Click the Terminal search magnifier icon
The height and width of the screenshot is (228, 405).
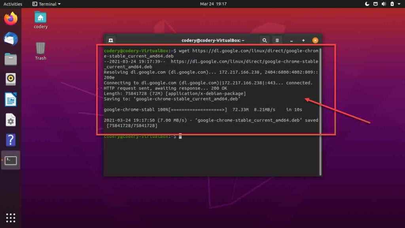(x=265, y=40)
